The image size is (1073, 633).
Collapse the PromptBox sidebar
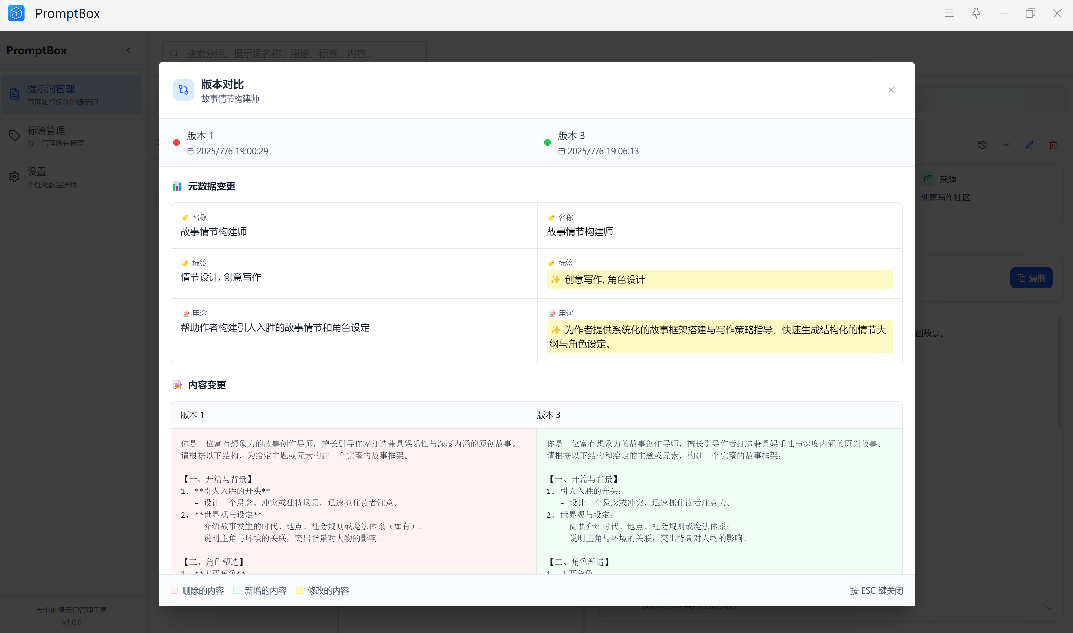tap(129, 50)
